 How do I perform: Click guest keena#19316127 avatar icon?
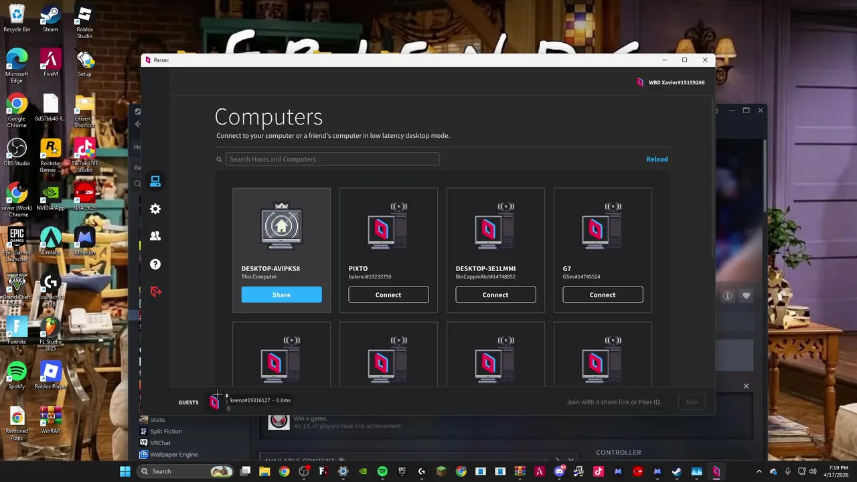(214, 402)
